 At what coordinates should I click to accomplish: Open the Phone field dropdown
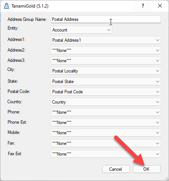106,112
